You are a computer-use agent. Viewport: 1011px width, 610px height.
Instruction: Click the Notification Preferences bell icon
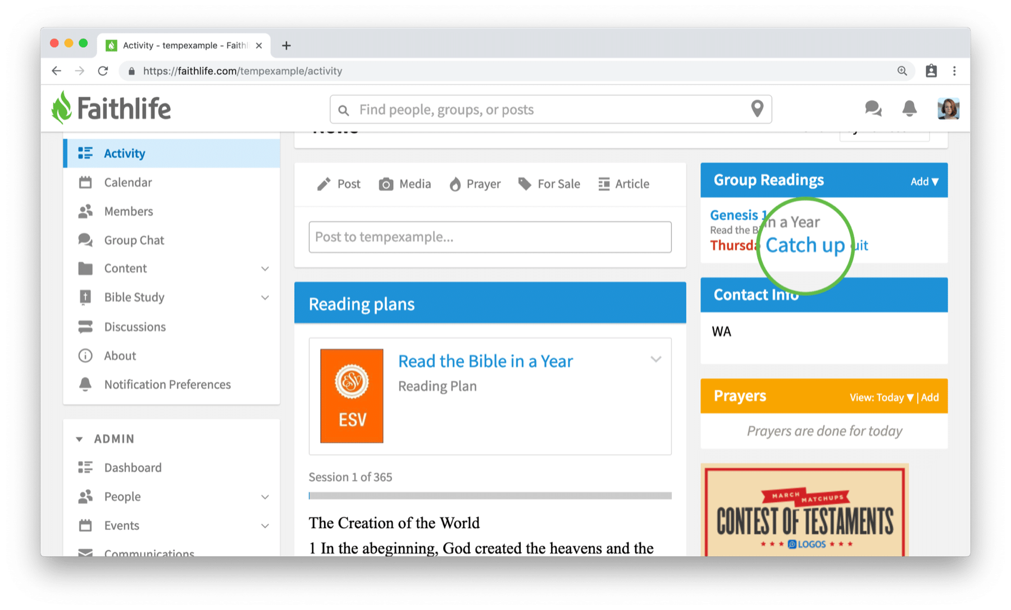(85, 384)
